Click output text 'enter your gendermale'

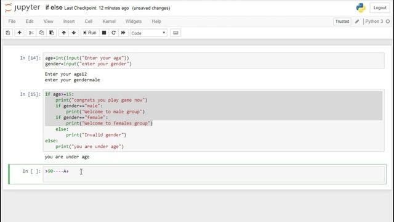click(x=73, y=80)
